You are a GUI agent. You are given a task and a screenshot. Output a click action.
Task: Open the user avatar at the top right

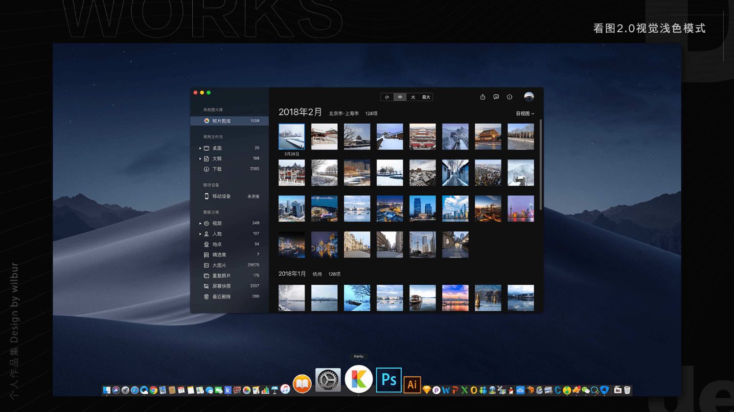point(529,97)
